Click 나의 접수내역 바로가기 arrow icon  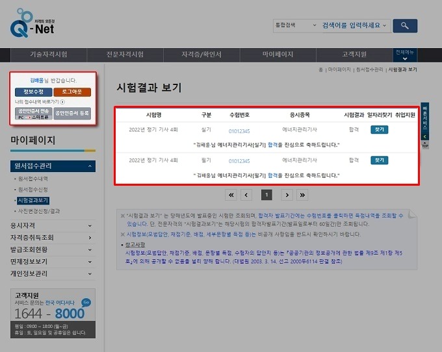tap(62, 102)
